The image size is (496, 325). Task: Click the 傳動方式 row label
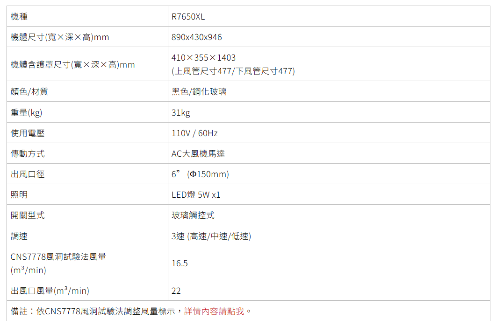(x=28, y=154)
